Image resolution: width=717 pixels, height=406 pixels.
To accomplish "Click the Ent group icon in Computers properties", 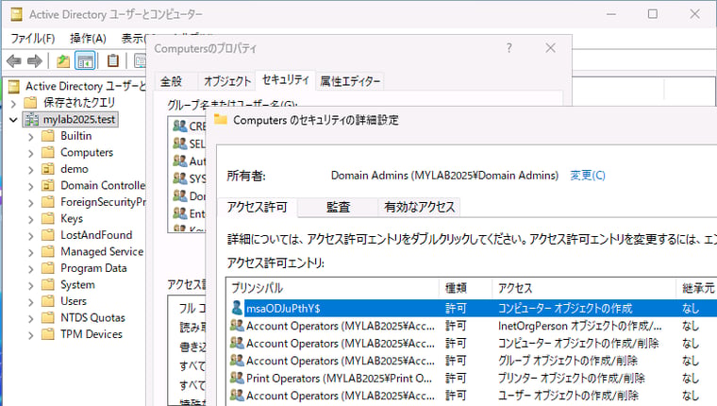I will (179, 213).
